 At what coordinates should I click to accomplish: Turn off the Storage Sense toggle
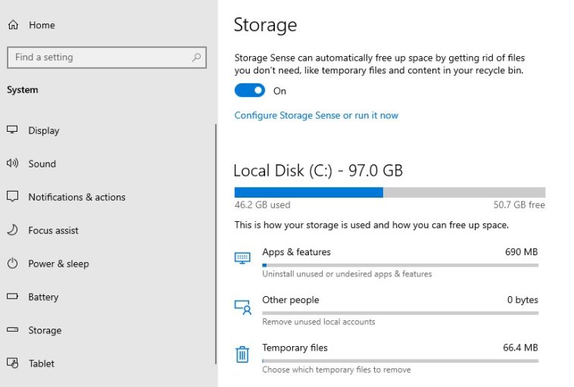tap(250, 91)
